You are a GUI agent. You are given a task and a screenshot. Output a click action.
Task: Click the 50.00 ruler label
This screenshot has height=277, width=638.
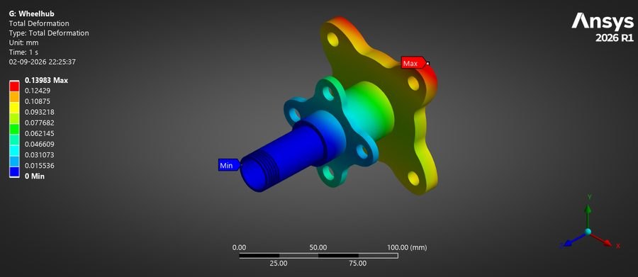tap(318, 247)
